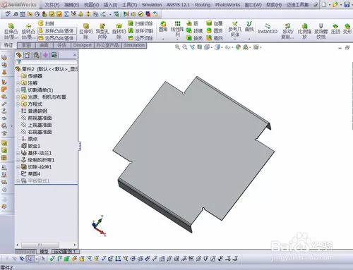Click the 镜向 mirror tool

[x=215, y=38]
